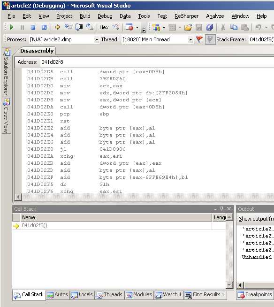Open the Thread dropdown for Main Thread
This screenshot has width=274, height=307.
click(x=190, y=39)
